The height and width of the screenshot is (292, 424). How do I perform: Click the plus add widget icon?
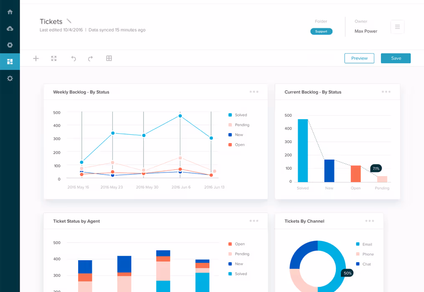pyautogui.click(x=36, y=58)
